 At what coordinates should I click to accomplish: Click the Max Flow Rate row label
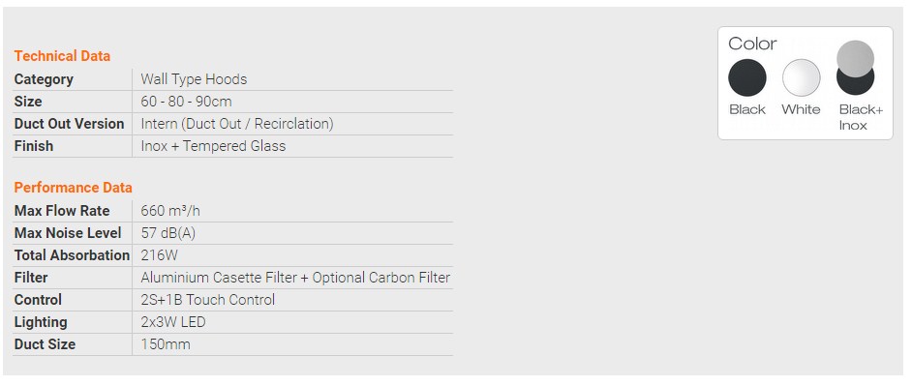(x=62, y=211)
